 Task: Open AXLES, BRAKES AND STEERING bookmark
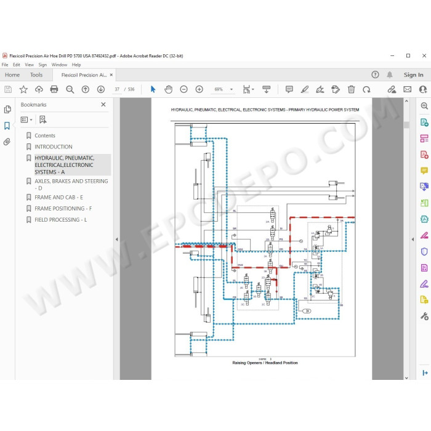coord(71,185)
